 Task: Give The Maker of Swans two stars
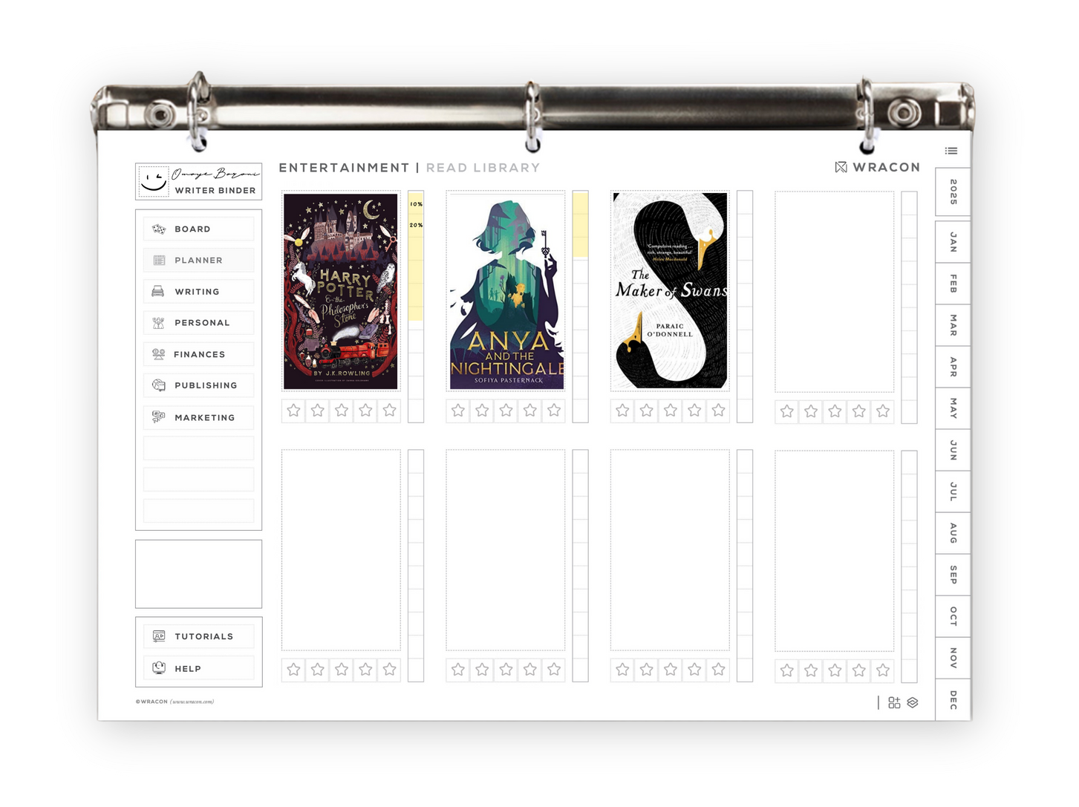(647, 411)
